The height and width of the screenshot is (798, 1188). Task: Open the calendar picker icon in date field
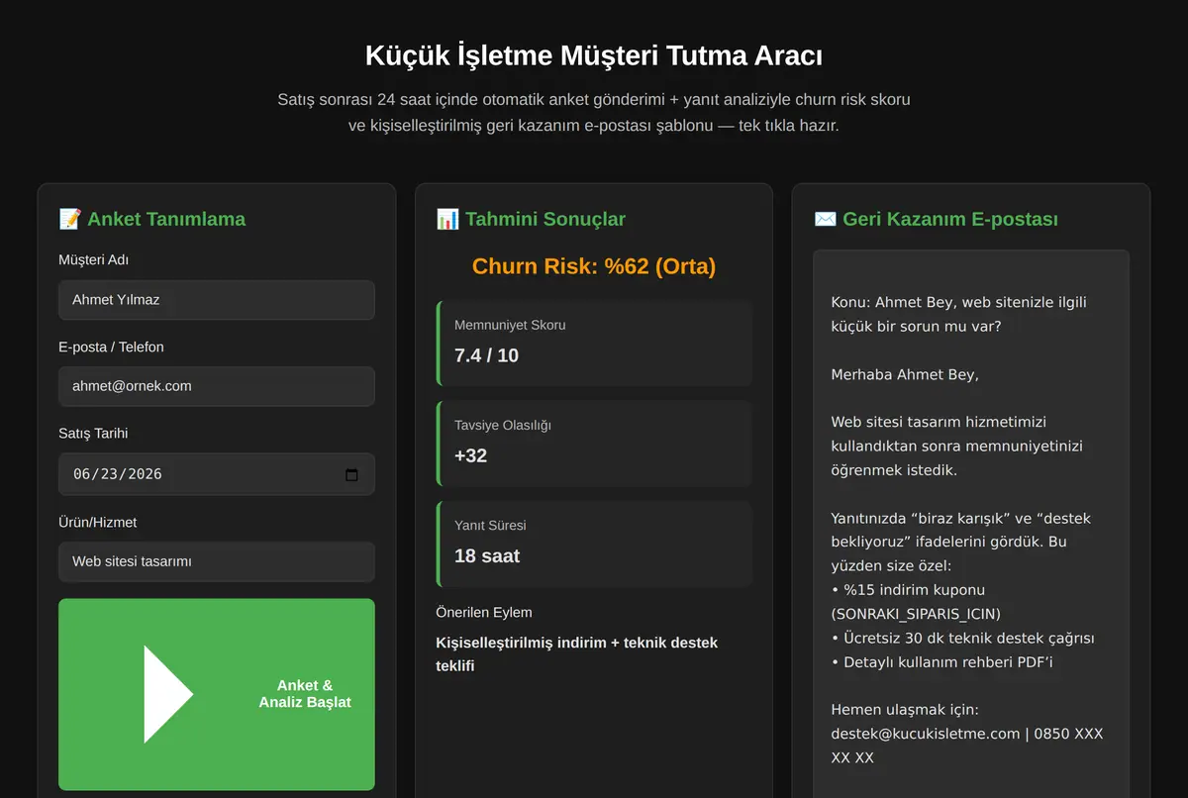[x=351, y=474]
